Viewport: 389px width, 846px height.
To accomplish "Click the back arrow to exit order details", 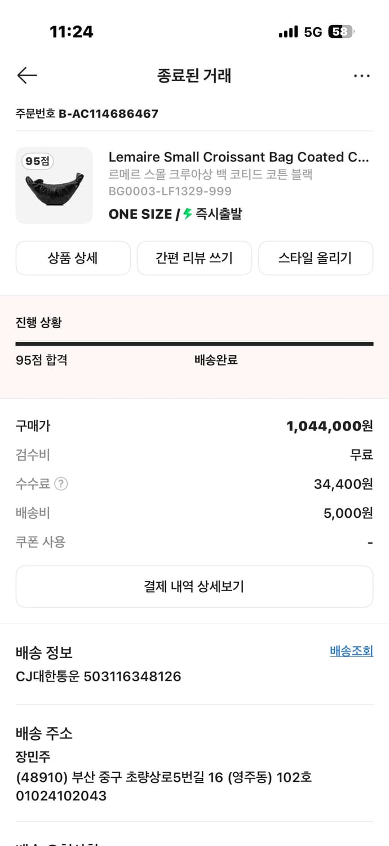I will [26, 75].
